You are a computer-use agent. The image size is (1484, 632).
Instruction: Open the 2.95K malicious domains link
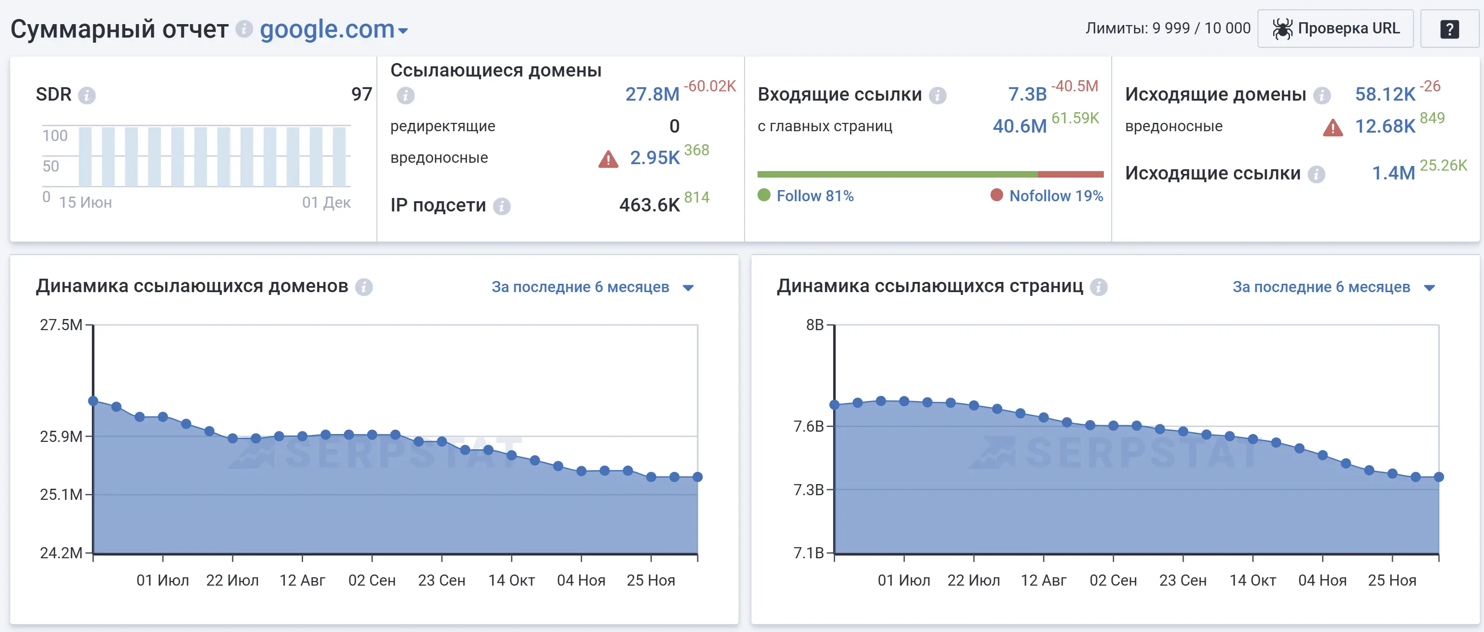(x=655, y=157)
